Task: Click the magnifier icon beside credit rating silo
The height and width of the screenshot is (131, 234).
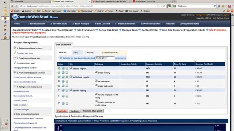Action: 71,90
